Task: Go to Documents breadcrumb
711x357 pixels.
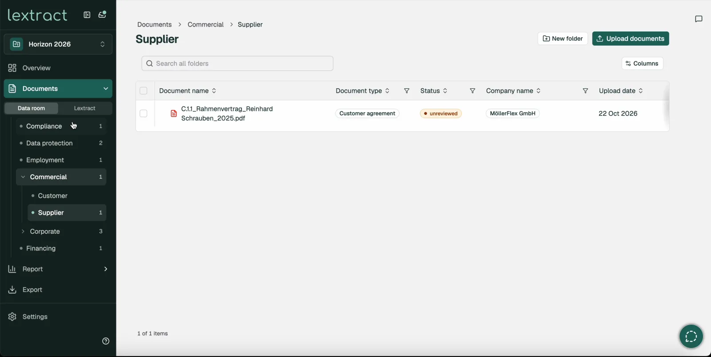Action: (x=154, y=24)
